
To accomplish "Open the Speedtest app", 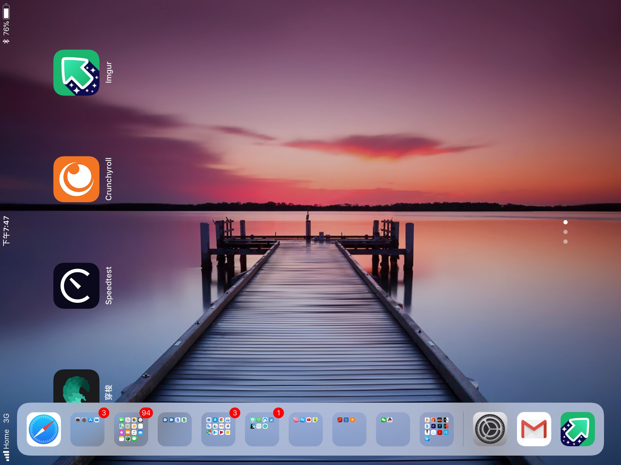I will [76, 286].
